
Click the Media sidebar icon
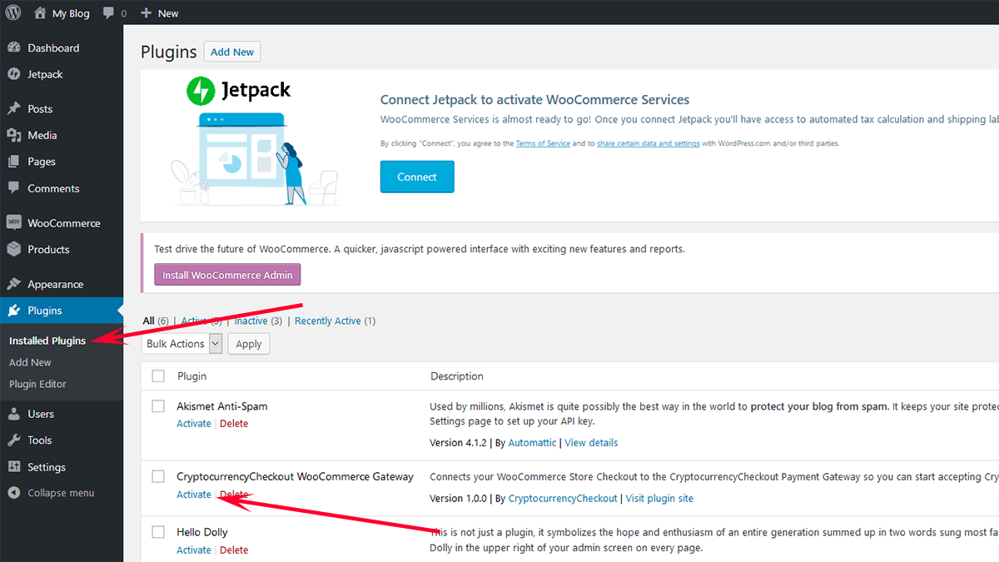coord(14,135)
